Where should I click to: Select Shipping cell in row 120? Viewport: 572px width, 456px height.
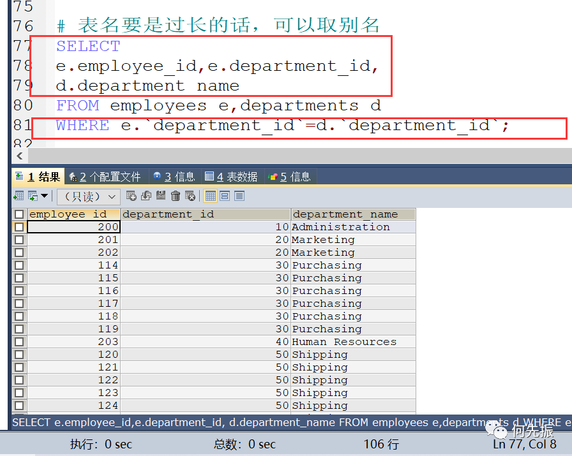353,355
